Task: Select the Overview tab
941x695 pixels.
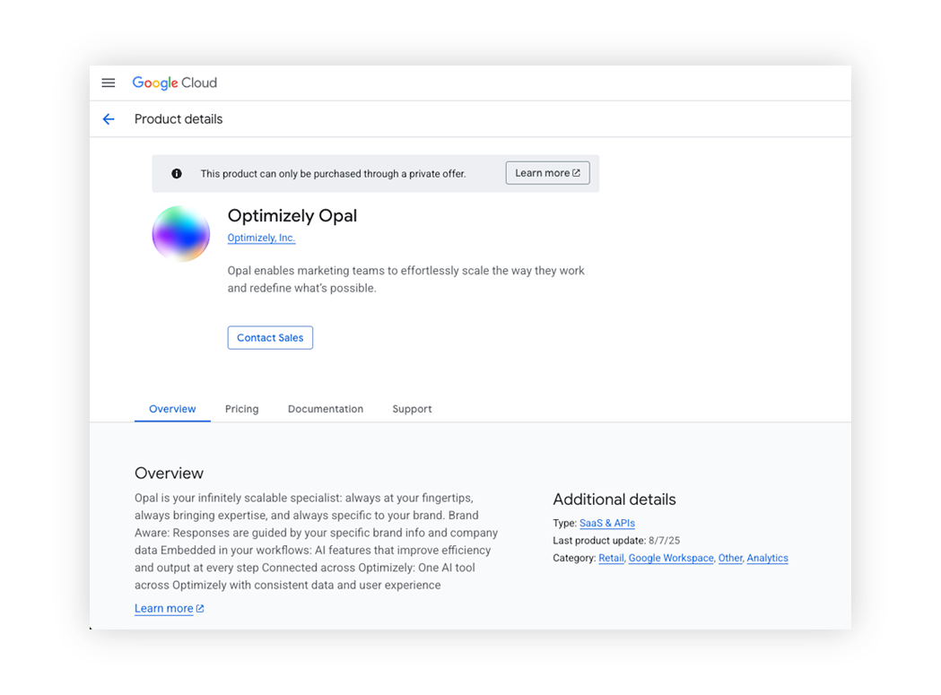Action: [172, 409]
